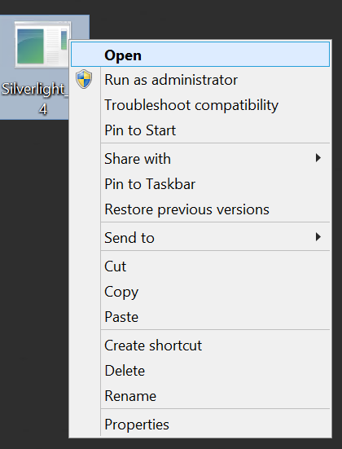Expand the Send to submenu arrow

click(x=318, y=237)
